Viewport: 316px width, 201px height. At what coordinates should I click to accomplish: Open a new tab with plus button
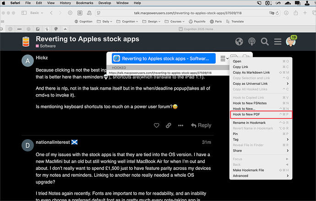(x=305, y=13)
